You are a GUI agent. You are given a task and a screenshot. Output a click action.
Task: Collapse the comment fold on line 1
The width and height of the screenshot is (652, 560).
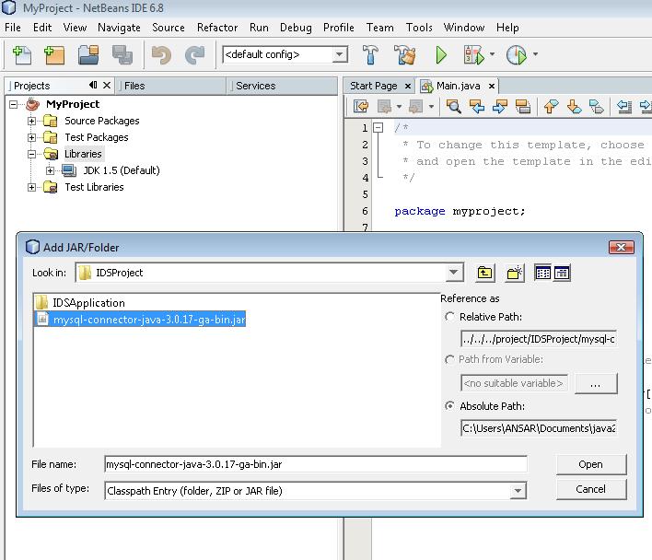point(378,127)
